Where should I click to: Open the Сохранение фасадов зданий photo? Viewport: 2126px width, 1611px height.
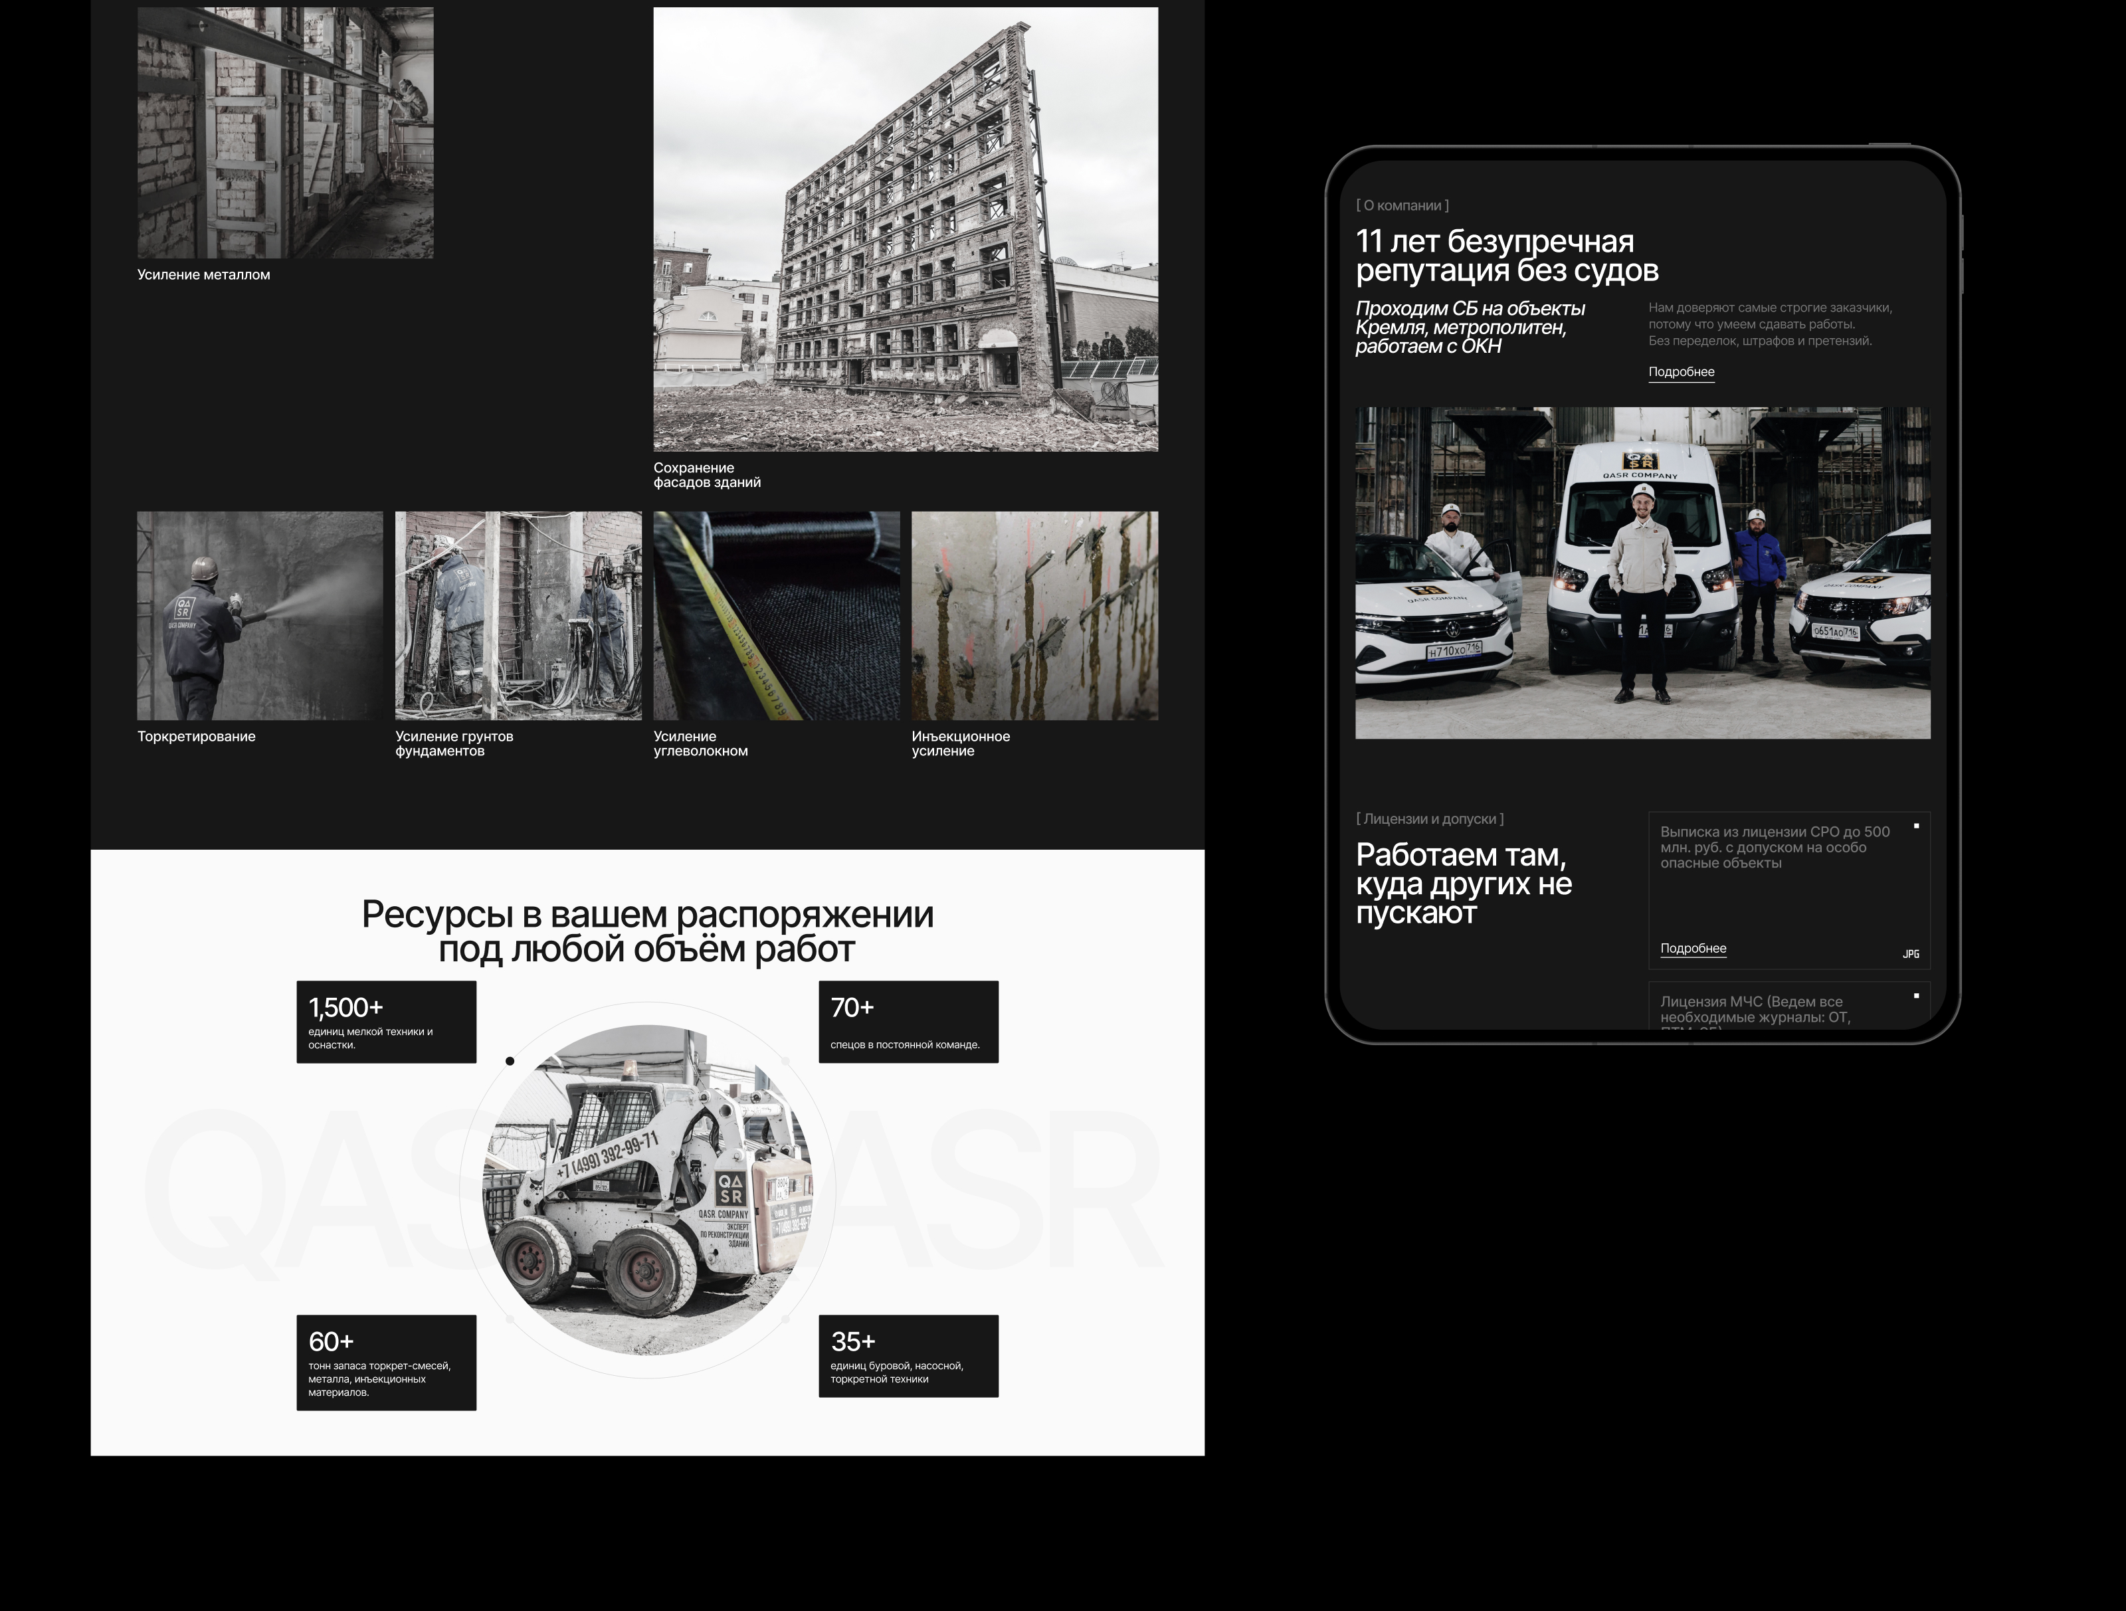click(x=906, y=230)
